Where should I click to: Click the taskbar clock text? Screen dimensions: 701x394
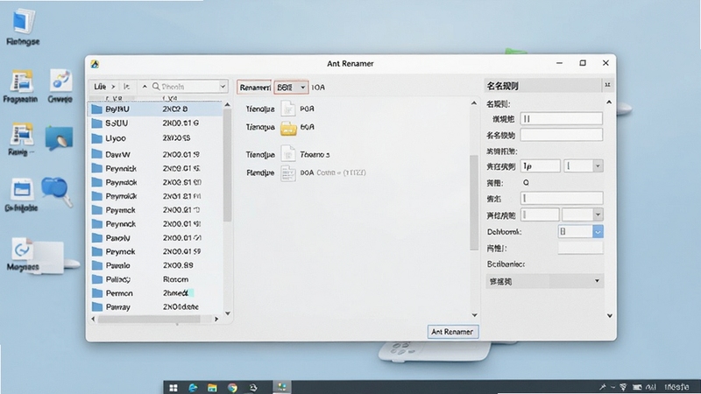click(676, 387)
